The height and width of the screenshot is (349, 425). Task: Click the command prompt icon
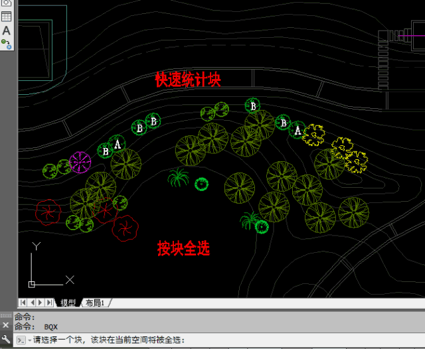21,340
